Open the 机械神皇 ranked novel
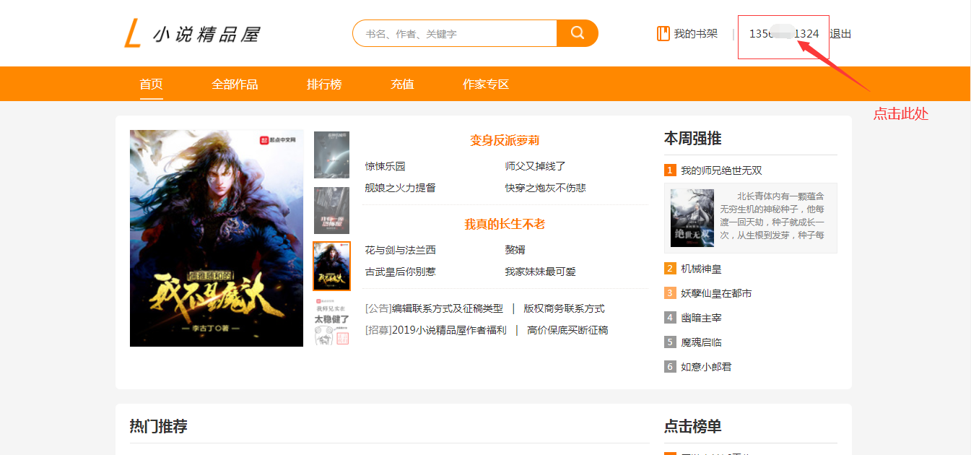The height and width of the screenshot is (455, 971). (x=701, y=269)
